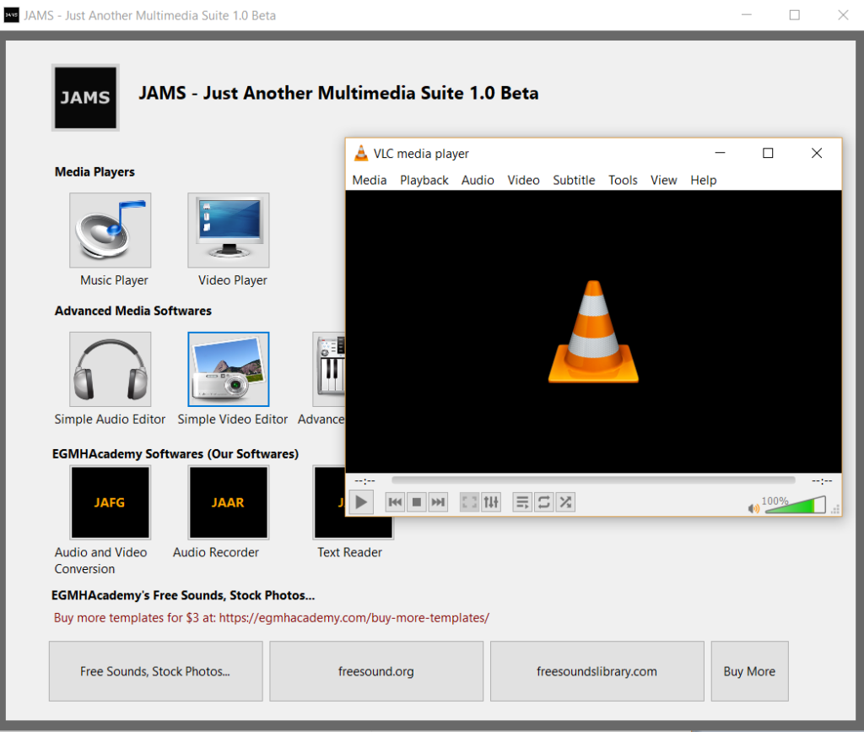
Task: Click the Simple Audio Editor label
Action: [x=110, y=420]
